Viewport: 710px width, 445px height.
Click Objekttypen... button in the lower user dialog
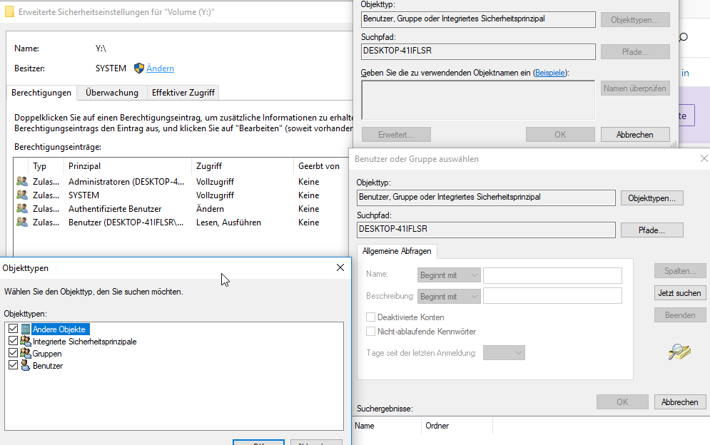coord(651,198)
